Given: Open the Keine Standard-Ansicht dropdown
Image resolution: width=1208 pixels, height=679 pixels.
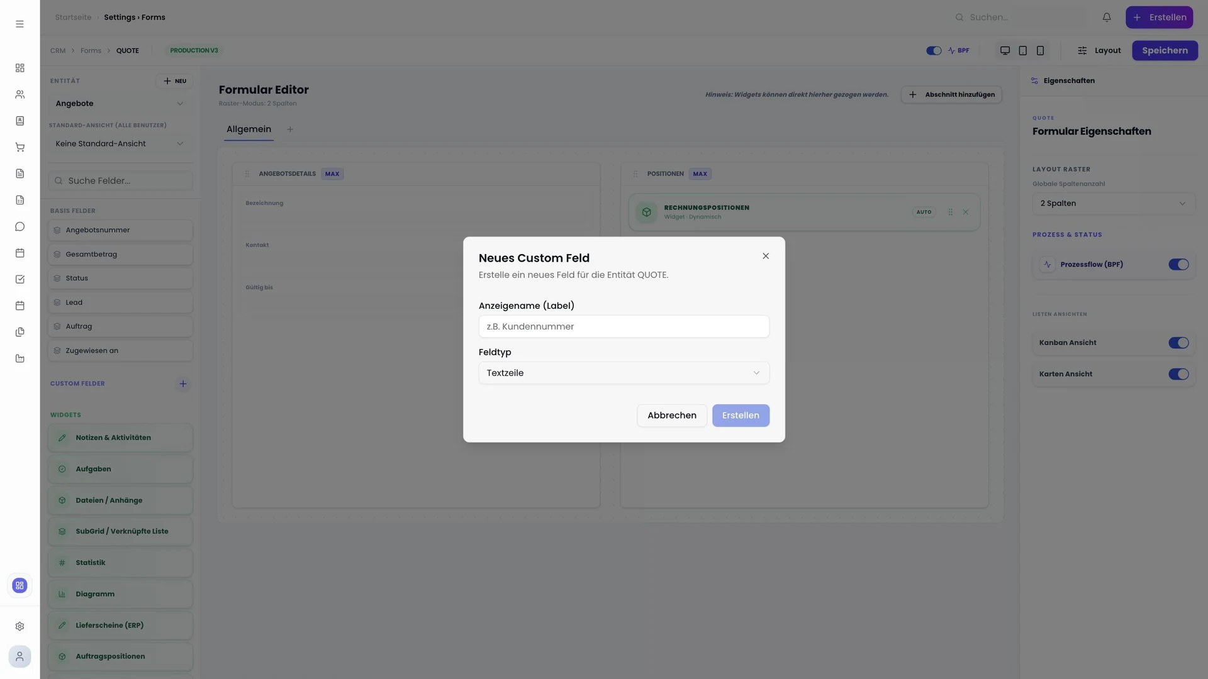Looking at the screenshot, I should pyautogui.click(x=120, y=144).
